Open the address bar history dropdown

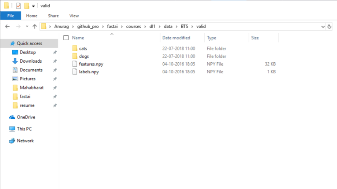pos(321,26)
